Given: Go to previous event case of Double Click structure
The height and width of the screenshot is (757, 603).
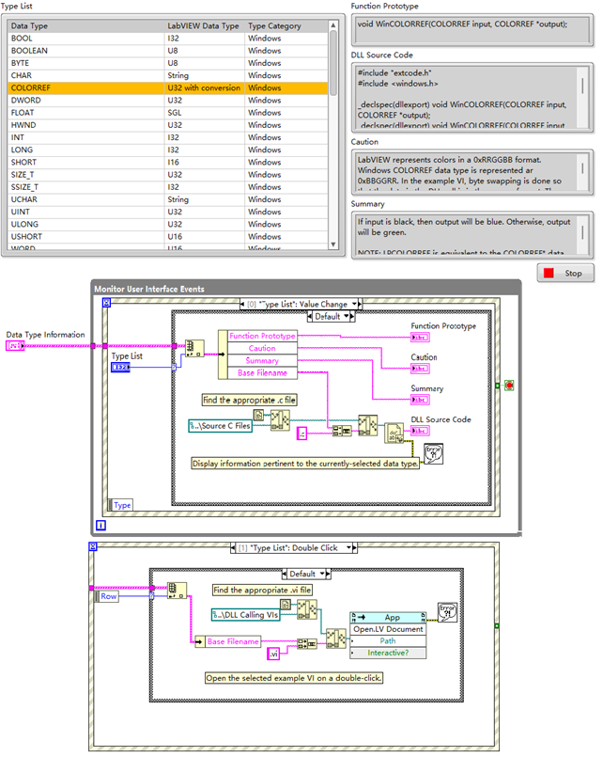Looking at the screenshot, I should tap(234, 548).
